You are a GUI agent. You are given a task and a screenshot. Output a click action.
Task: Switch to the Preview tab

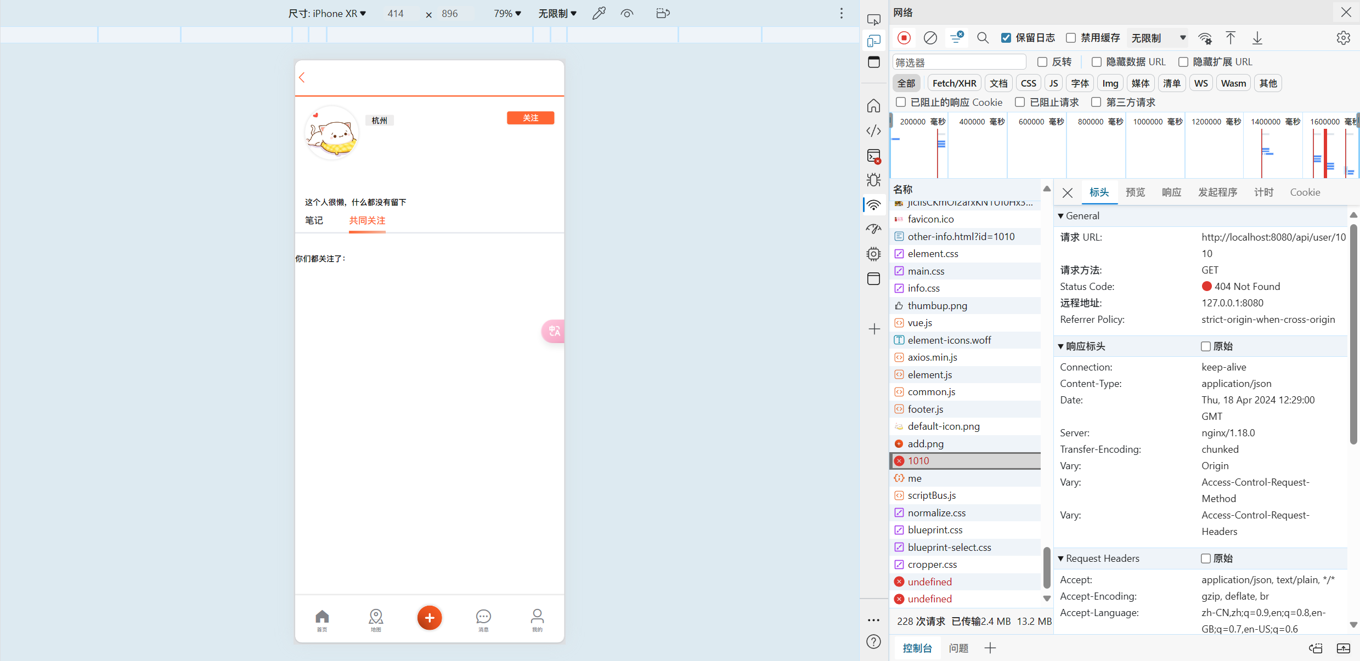tap(1135, 192)
